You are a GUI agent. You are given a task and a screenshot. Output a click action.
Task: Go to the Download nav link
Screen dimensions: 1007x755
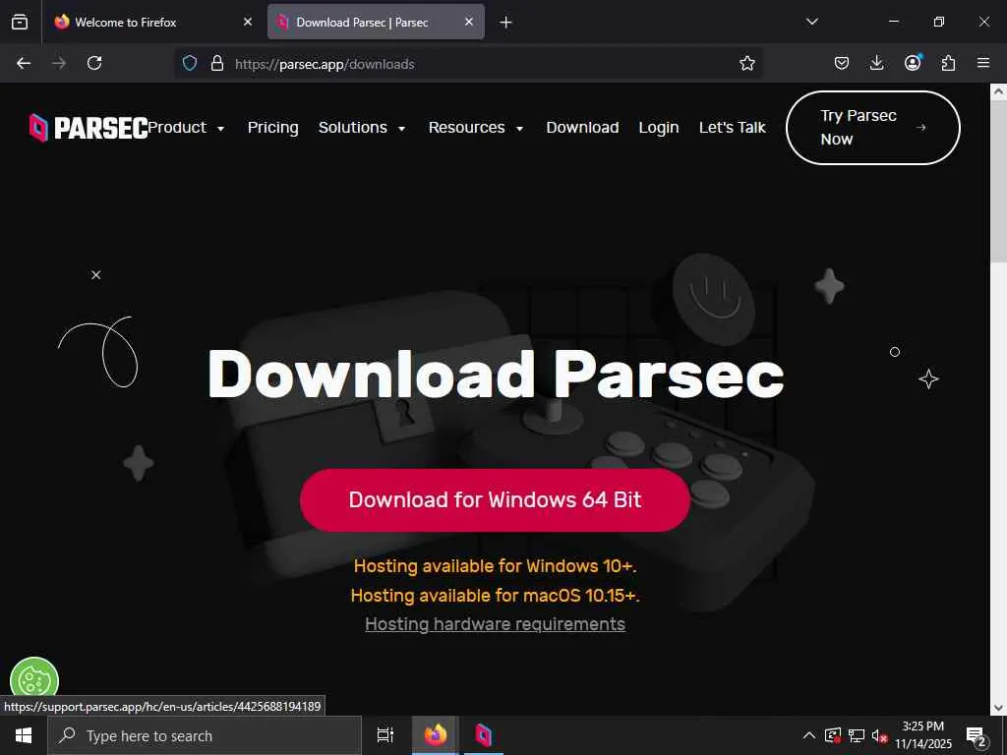click(x=582, y=128)
